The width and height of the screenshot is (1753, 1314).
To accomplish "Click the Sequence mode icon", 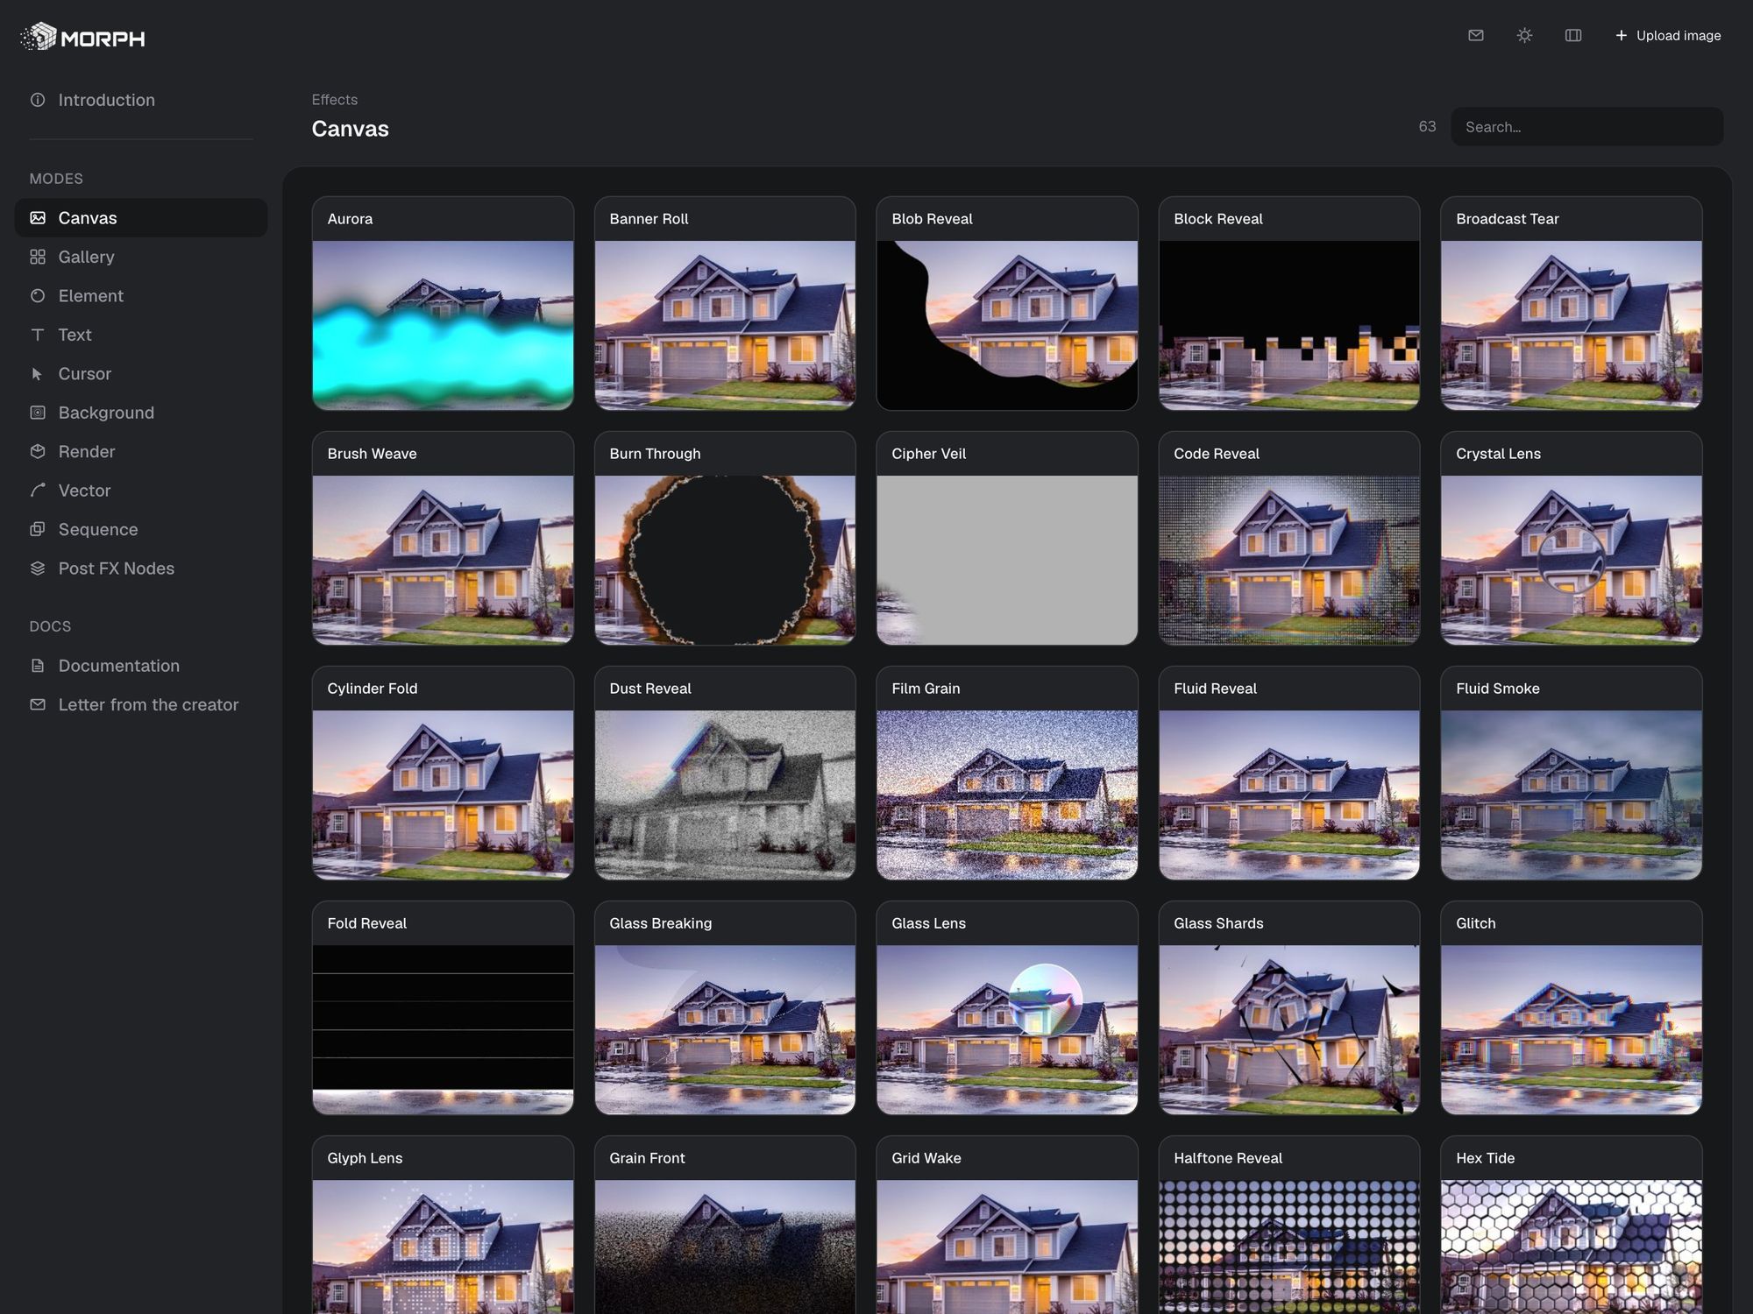I will [38, 529].
